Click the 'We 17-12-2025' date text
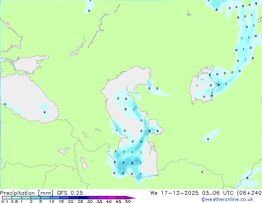Image resolution: width=262 pixels, height=203 pixels. (174, 193)
